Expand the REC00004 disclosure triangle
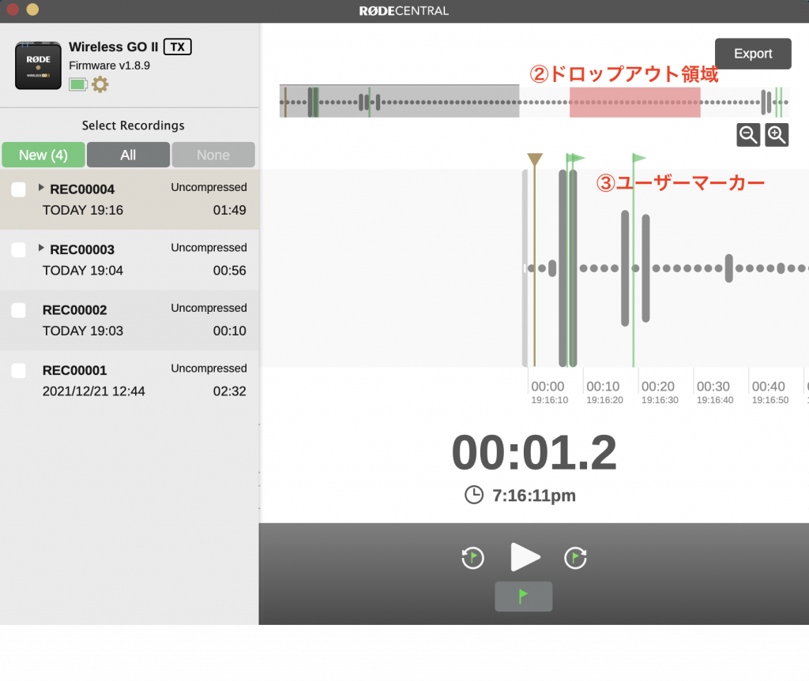The width and height of the screenshot is (809, 681). coord(41,188)
